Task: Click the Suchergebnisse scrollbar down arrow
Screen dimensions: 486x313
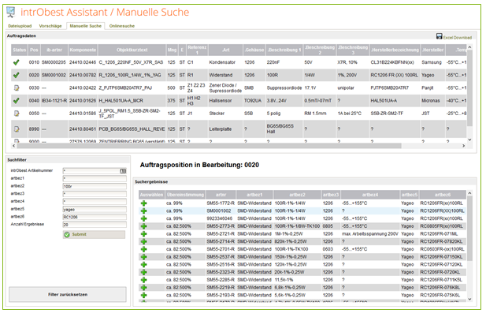Action: click(470, 300)
